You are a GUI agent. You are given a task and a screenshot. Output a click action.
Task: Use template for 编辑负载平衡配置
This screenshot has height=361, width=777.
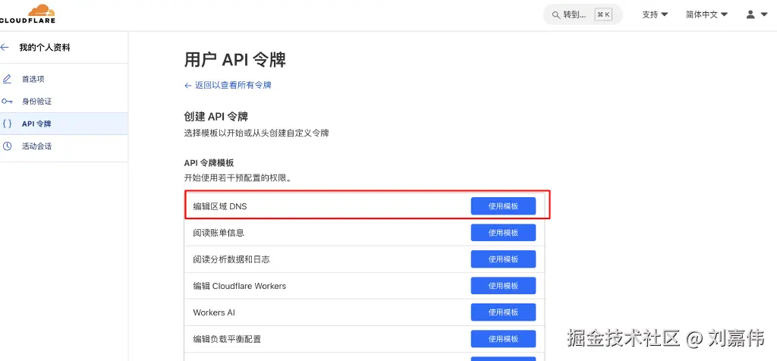click(x=503, y=339)
